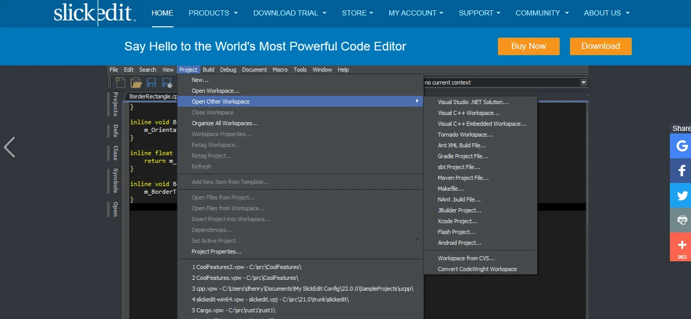Share via the Google icon
691x319 pixels.
pyautogui.click(x=681, y=146)
